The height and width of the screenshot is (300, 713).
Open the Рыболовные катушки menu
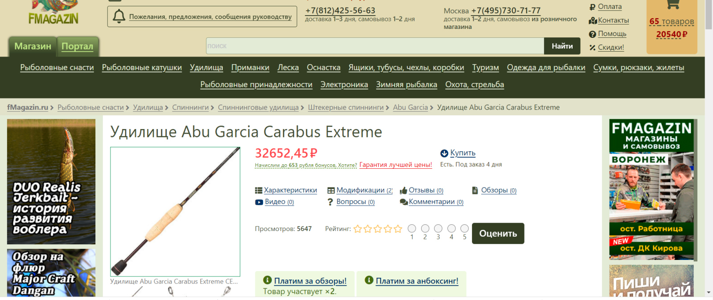coord(142,68)
